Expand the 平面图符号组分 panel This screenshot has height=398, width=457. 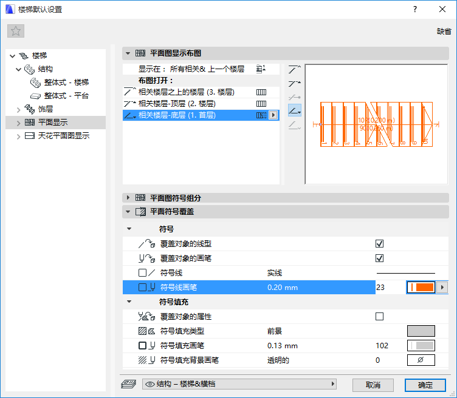pos(128,198)
